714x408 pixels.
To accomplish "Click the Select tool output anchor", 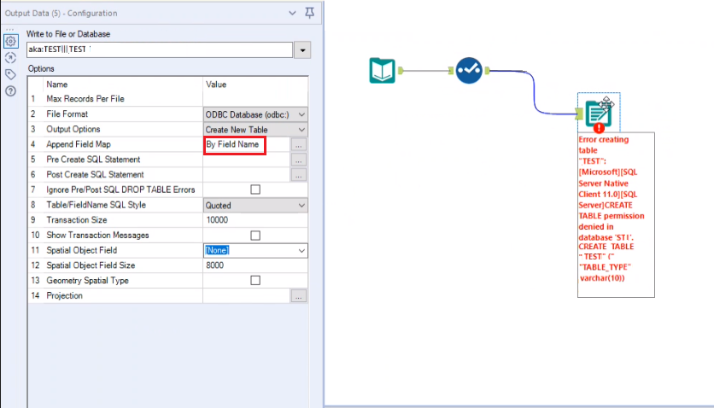I will 487,71.
